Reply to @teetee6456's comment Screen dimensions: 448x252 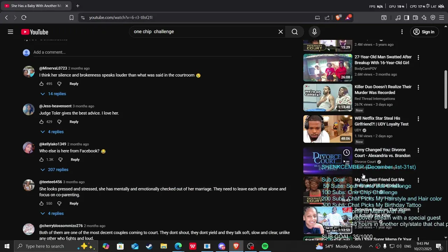point(74,203)
